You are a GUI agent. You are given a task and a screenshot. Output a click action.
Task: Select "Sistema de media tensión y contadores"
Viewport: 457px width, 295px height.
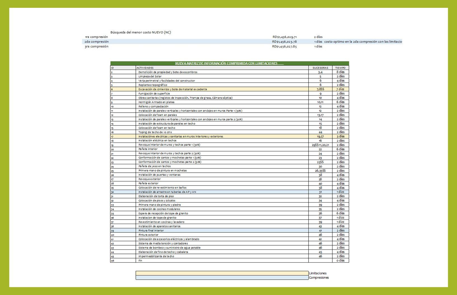tap(163, 243)
